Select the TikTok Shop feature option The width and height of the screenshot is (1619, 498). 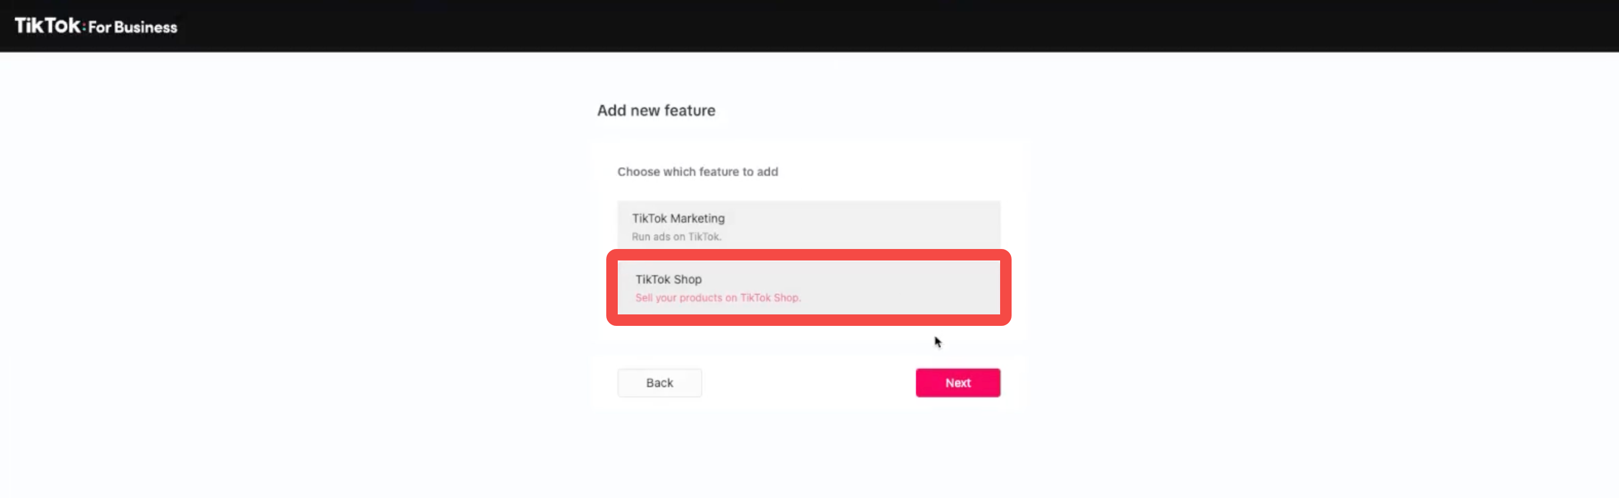[x=808, y=287]
